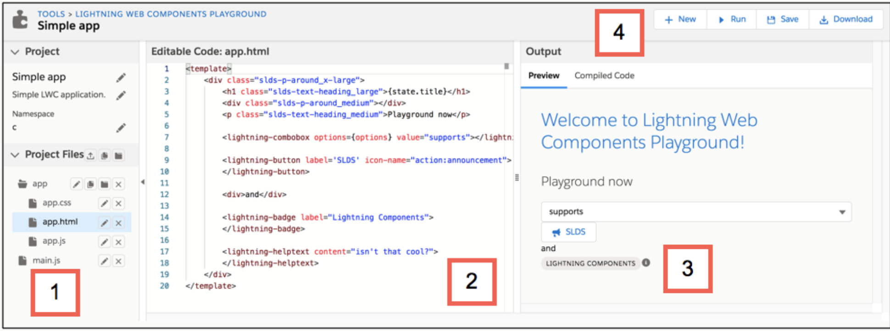Click the Lightning Components badge in preview
890x331 pixels.
click(590, 263)
